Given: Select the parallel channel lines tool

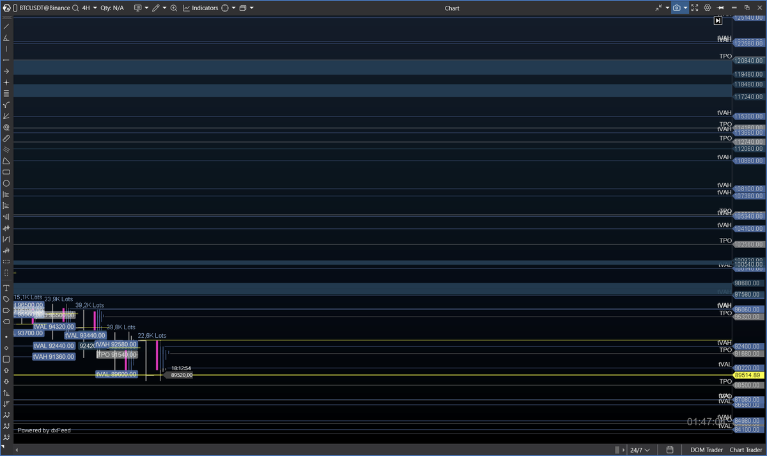Looking at the screenshot, I should [x=6, y=150].
